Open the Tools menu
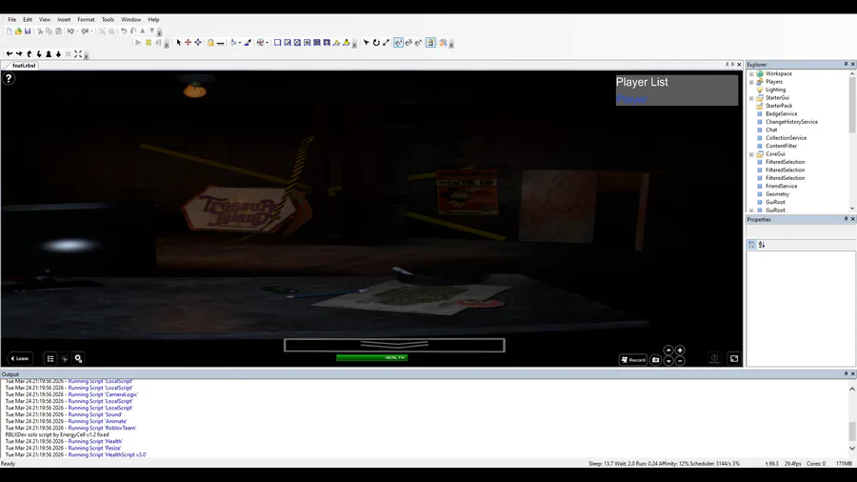This screenshot has width=857, height=482. pos(108,20)
